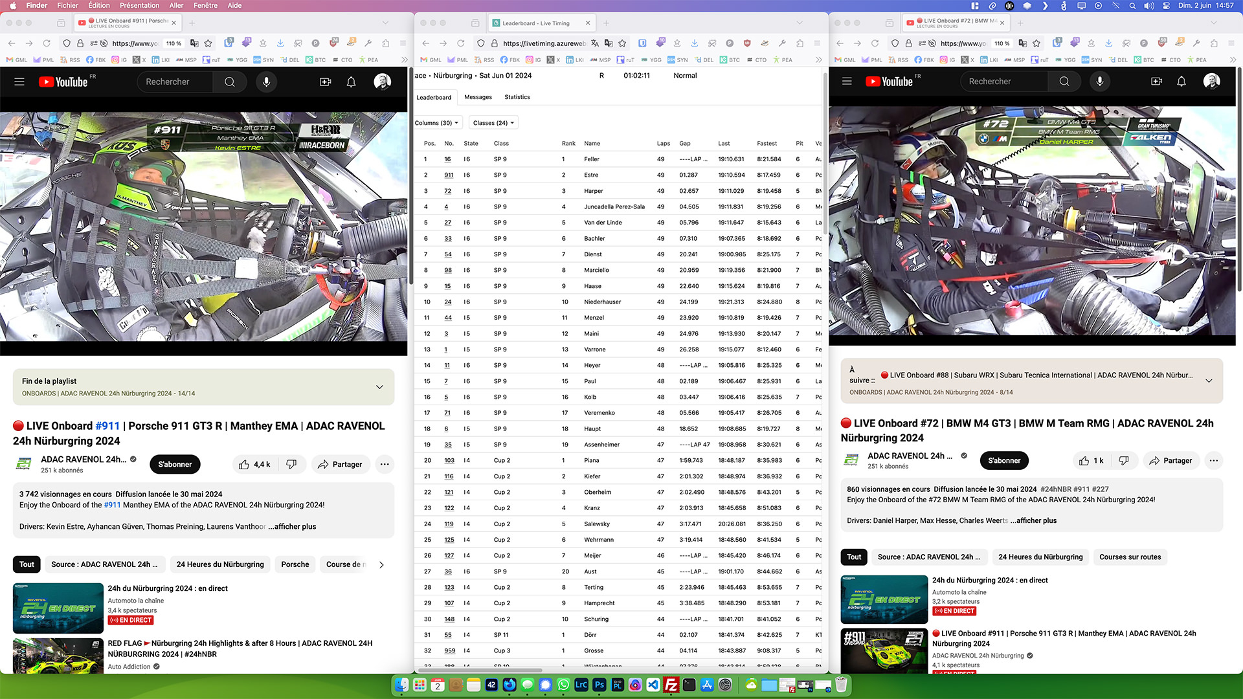Expand the À suivre playlist panel
The width and height of the screenshot is (1243, 699).
1209,381
